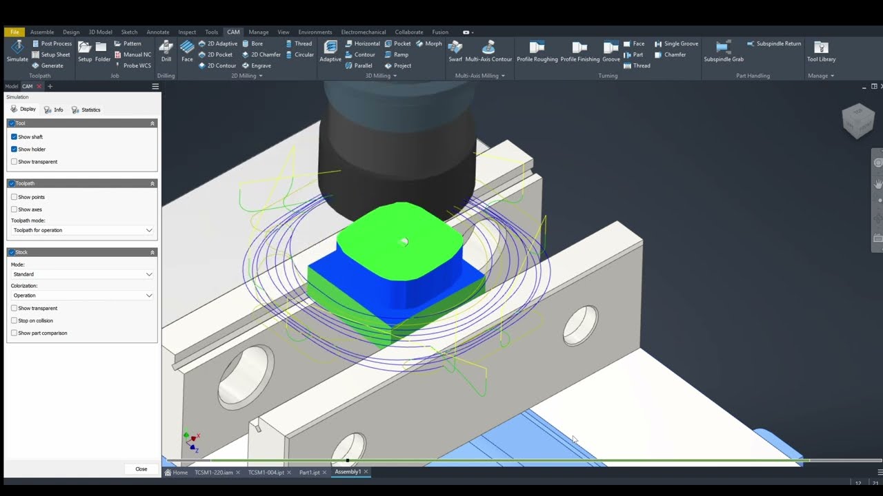
Task: Open the Post Process command
Action: [52, 43]
